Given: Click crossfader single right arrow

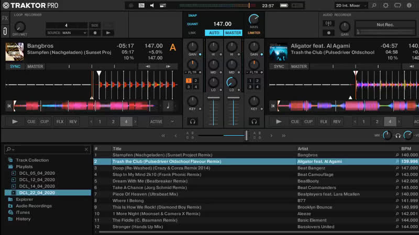Looking at the screenshot, I should [271, 136].
